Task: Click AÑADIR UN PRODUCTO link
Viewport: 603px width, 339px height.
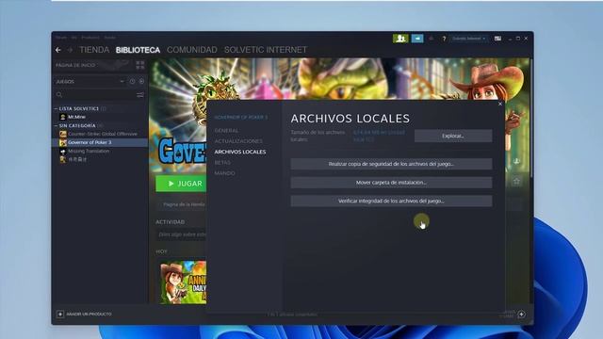Action: [89, 314]
